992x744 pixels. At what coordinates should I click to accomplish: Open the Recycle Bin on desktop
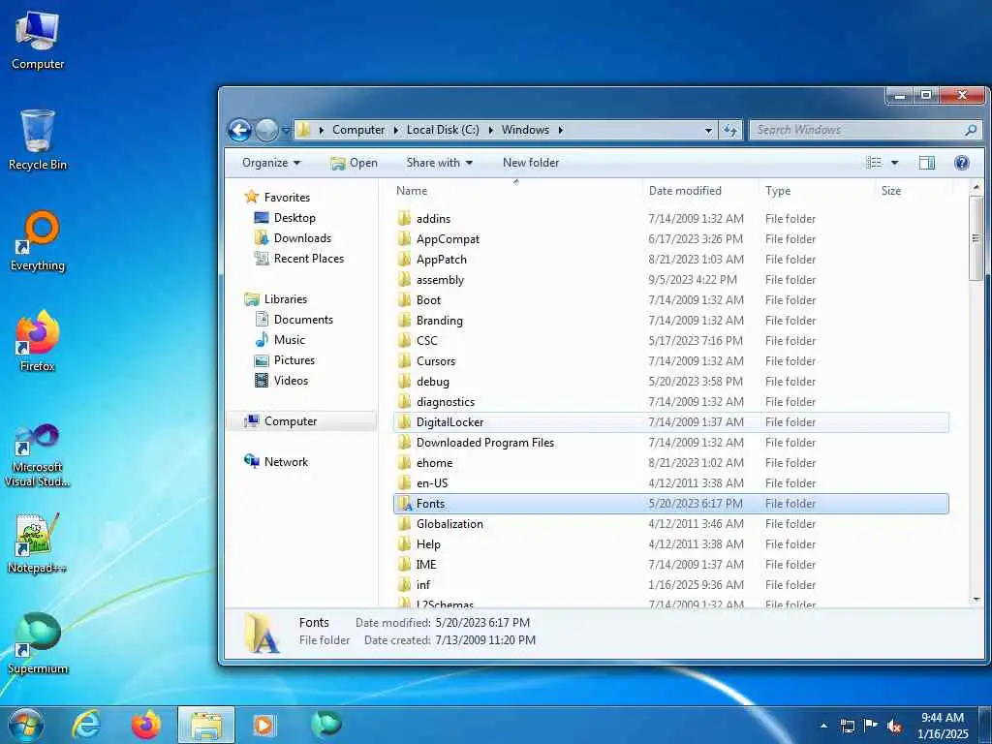tap(38, 140)
